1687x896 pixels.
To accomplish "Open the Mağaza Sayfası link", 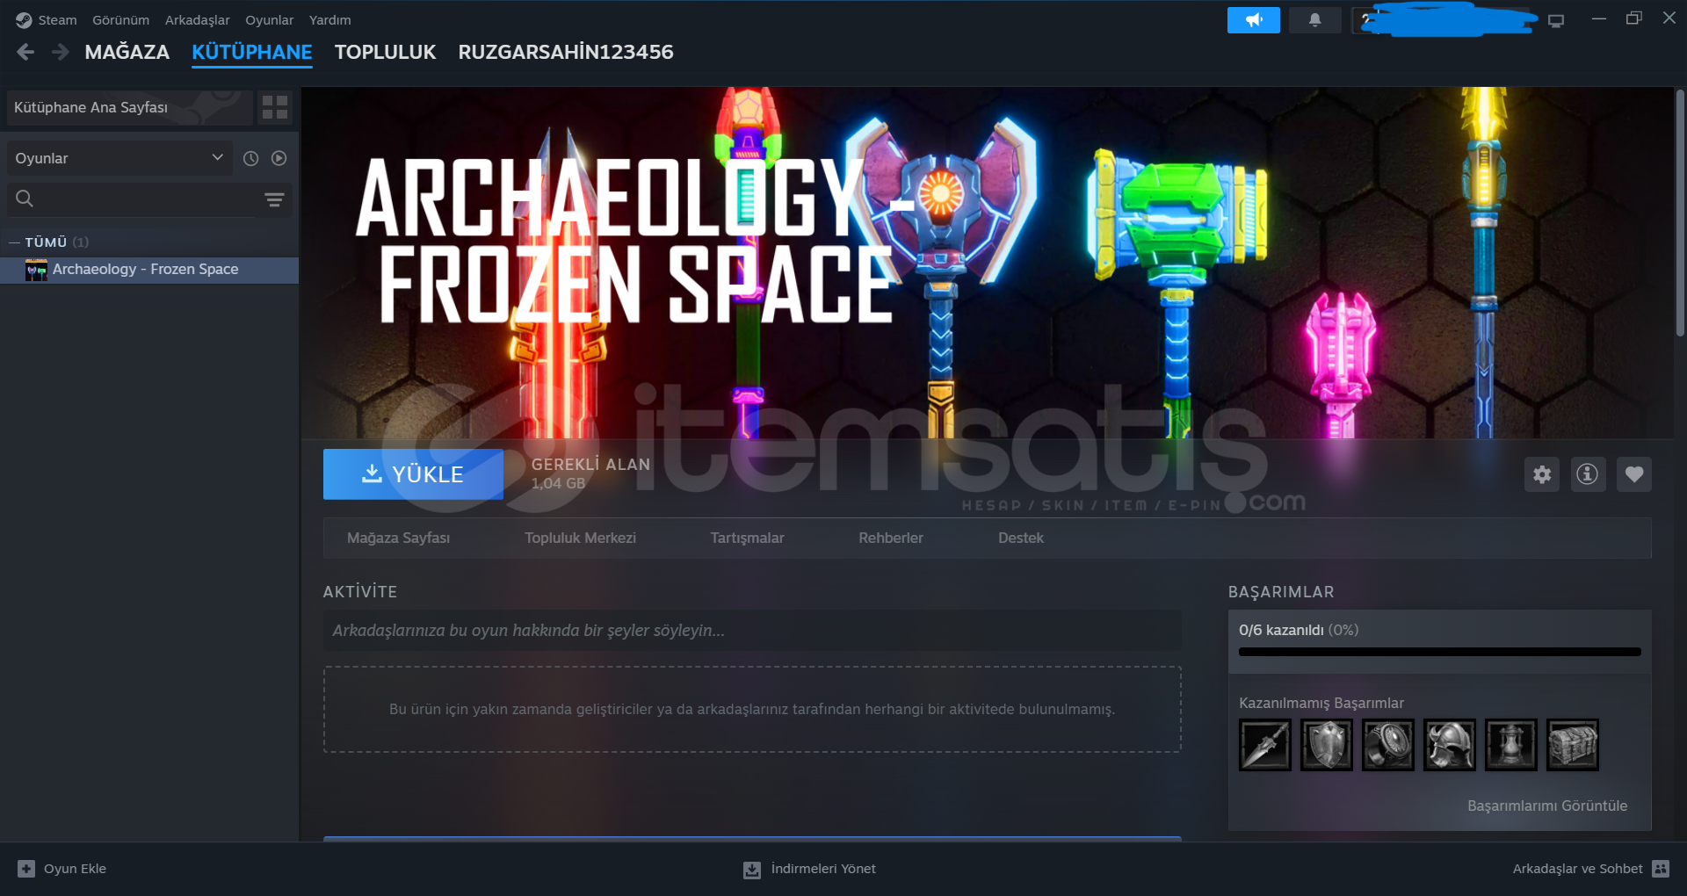I will tap(398, 538).
